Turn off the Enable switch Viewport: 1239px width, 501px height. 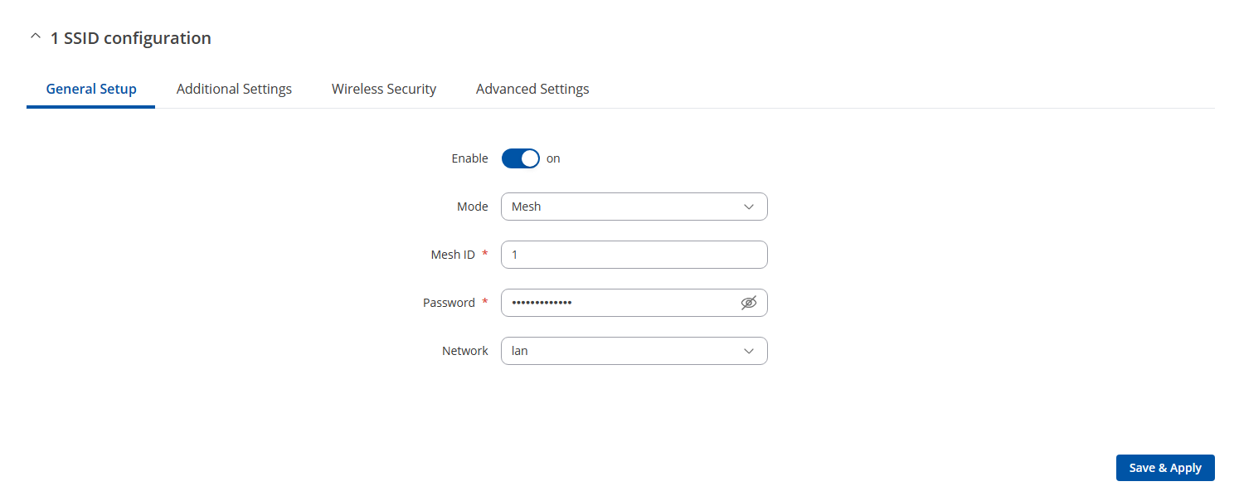(x=521, y=158)
